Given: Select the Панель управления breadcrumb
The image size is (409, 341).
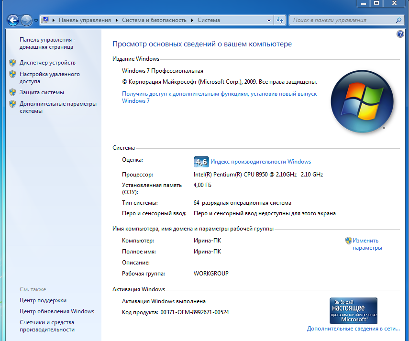Looking at the screenshot, I should point(85,20).
